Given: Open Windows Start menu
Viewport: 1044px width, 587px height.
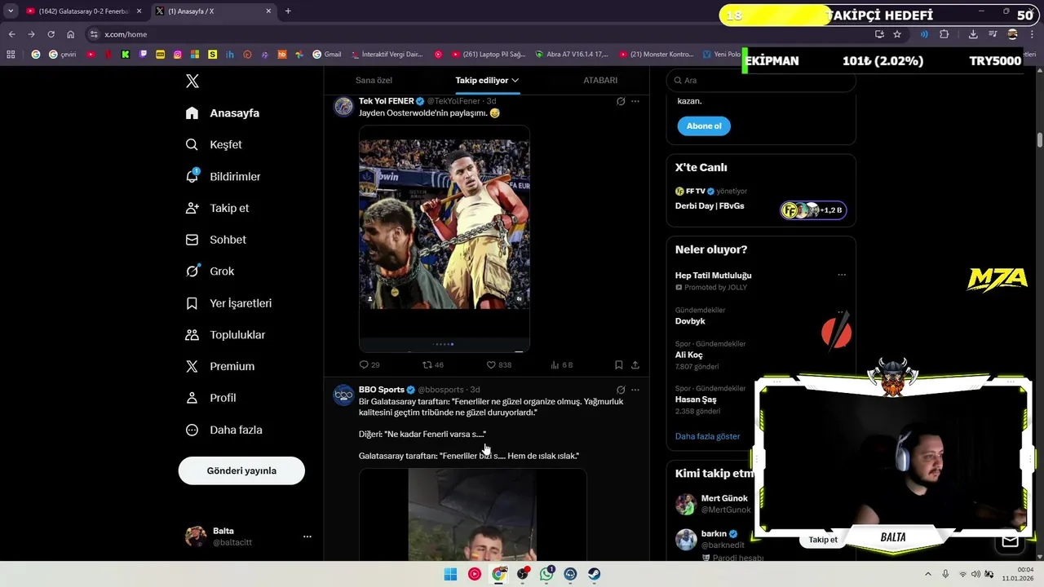Looking at the screenshot, I should (x=450, y=574).
